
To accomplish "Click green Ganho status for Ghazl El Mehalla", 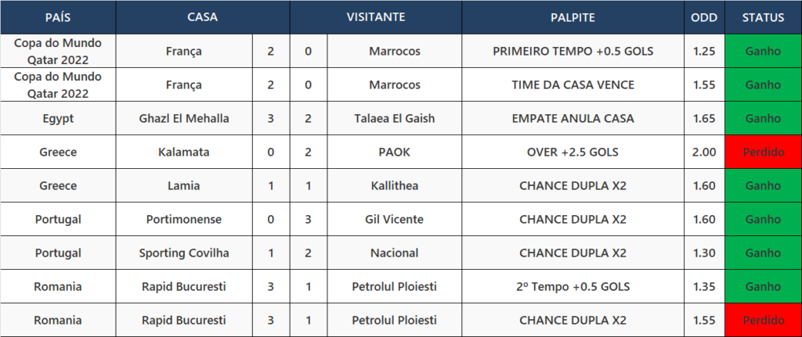I will point(763,119).
